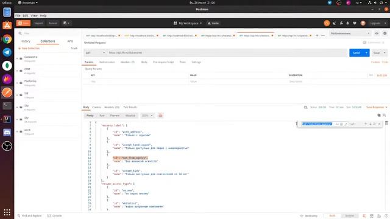Close the response find bar
390x219 pixels.
tap(379, 124)
